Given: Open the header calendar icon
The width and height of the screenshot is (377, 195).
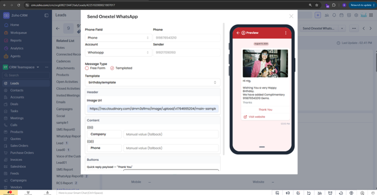Looking at the screenshot, I should 341,15.
